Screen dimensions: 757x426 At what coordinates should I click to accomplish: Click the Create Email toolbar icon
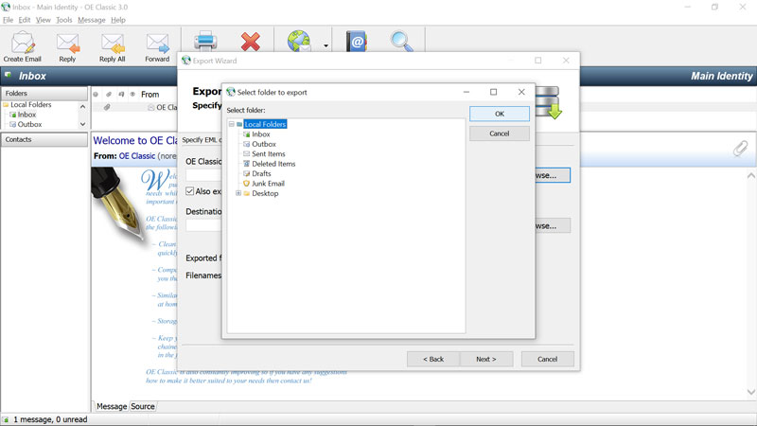22,46
